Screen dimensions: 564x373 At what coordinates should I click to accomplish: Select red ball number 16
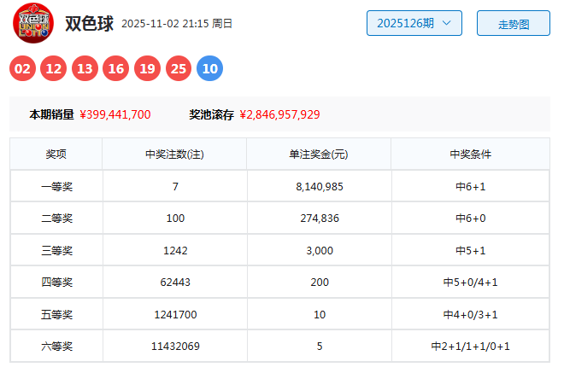(x=116, y=68)
